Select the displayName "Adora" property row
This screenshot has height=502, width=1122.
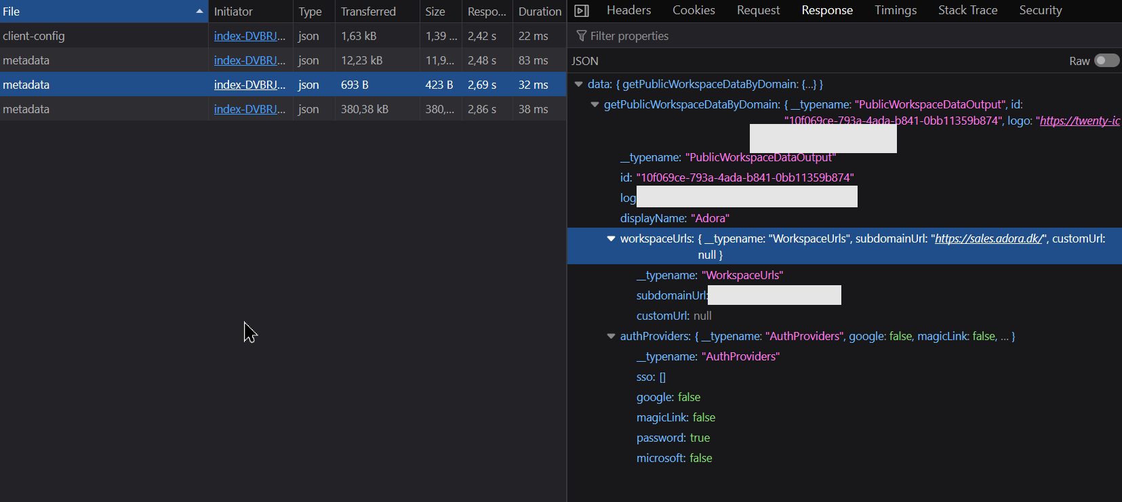coord(844,218)
